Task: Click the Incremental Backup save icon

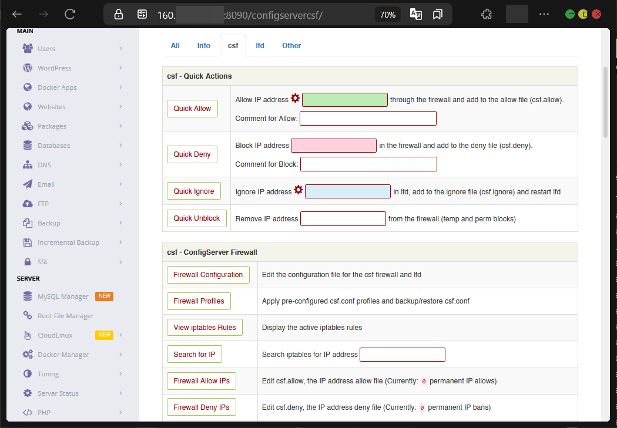Action: coord(28,242)
